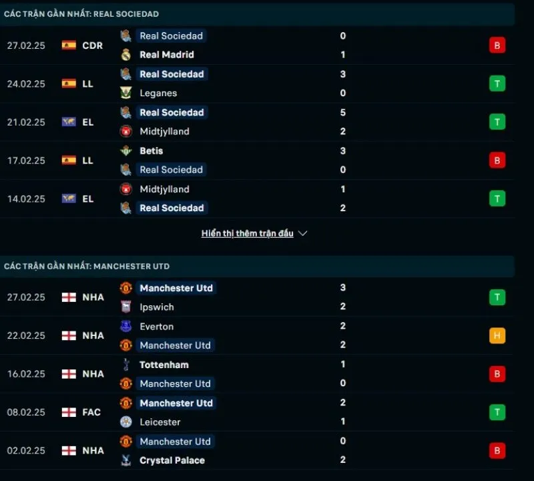Click the Real Madrid club crest icon
The image size is (534, 481).
pyautogui.click(x=125, y=55)
